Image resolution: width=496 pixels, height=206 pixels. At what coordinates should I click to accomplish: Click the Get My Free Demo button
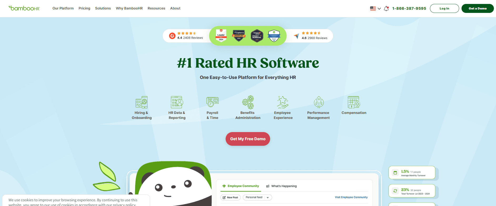tap(248, 139)
